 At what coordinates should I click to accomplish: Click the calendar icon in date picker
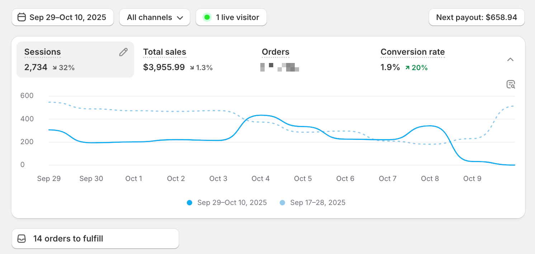(22, 17)
